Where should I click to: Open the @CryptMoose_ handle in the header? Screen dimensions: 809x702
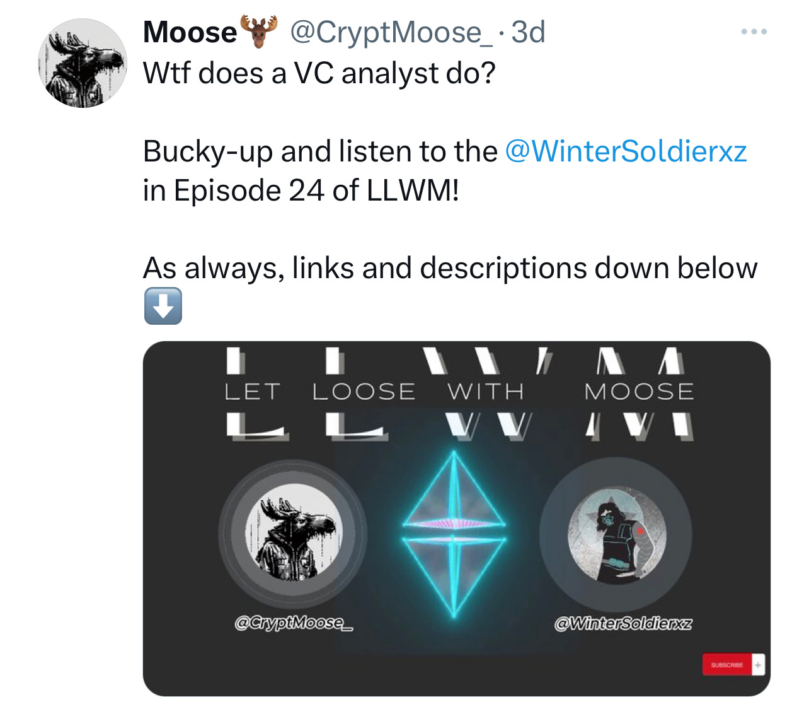[391, 32]
